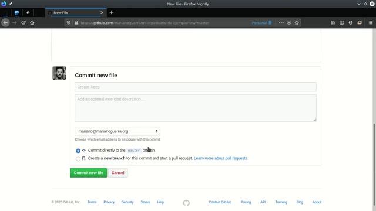376x211 pixels.
Task: Open the API footer link
Action: (263, 202)
